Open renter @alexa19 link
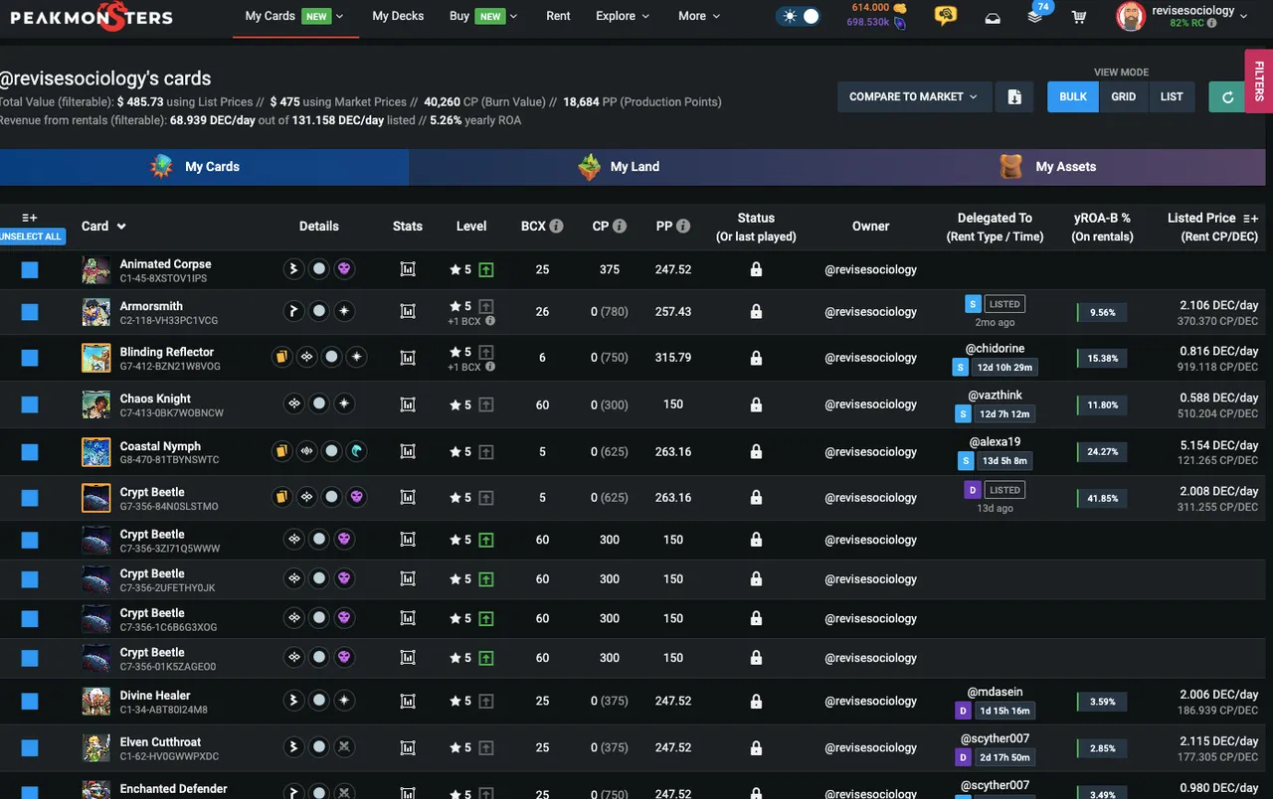The width and height of the screenshot is (1273, 799). click(x=995, y=442)
